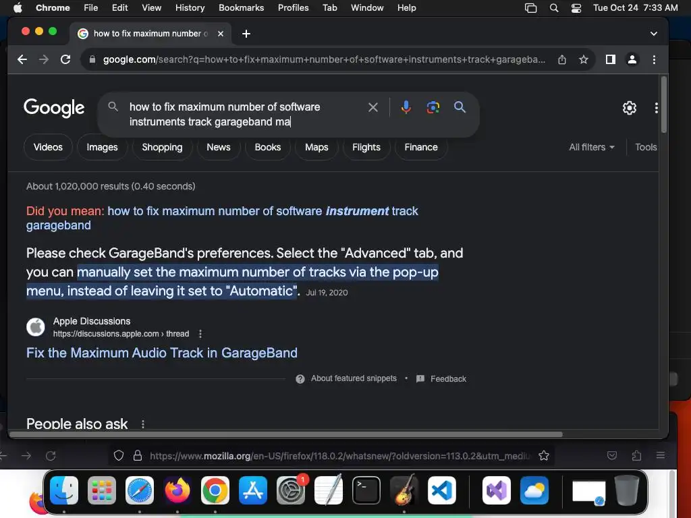The height and width of the screenshot is (518, 691).
Task: Open the App Store from the Dock
Action: (x=253, y=490)
